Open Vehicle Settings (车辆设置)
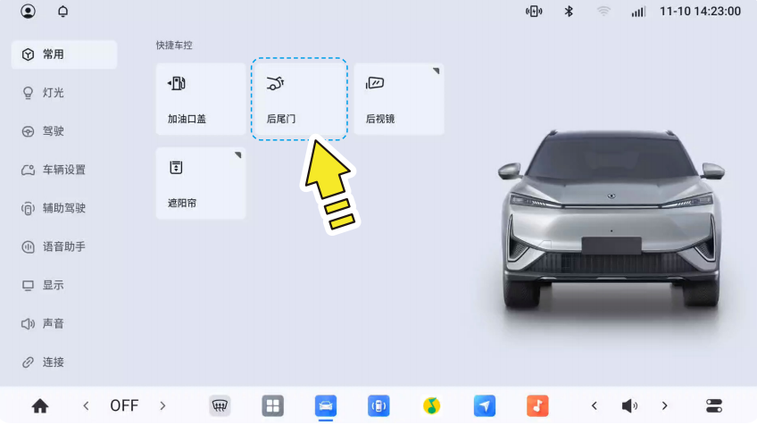The height and width of the screenshot is (425, 757). pos(63,170)
